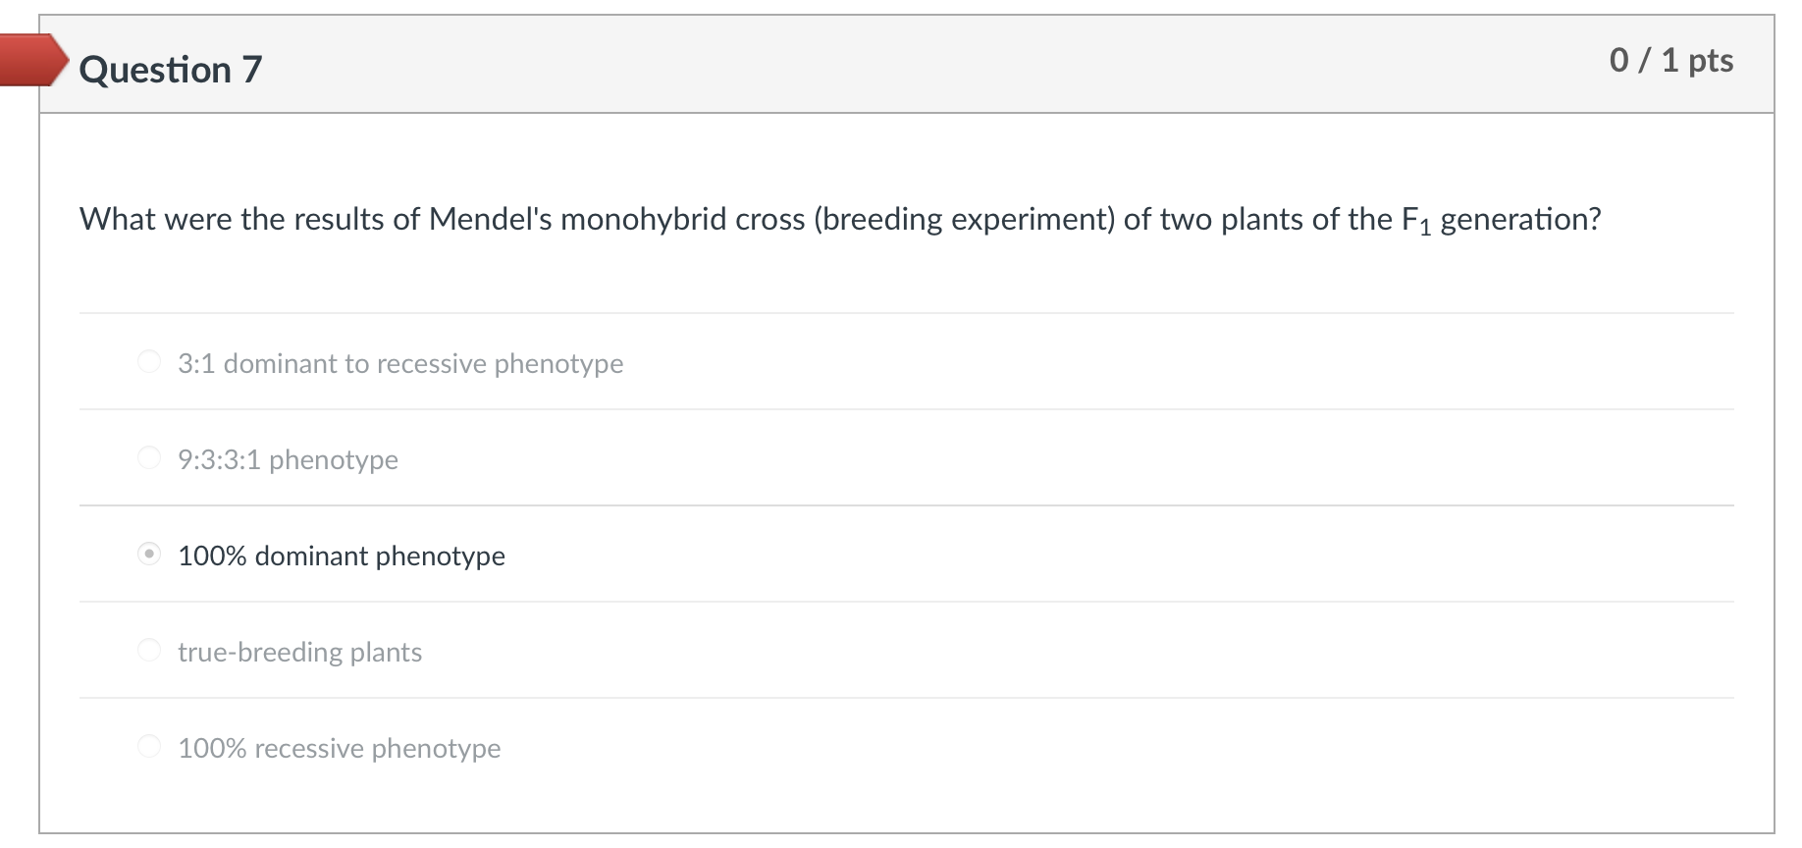
Task: Click the 'true-breeding plants' answer text
Action: pos(299,653)
